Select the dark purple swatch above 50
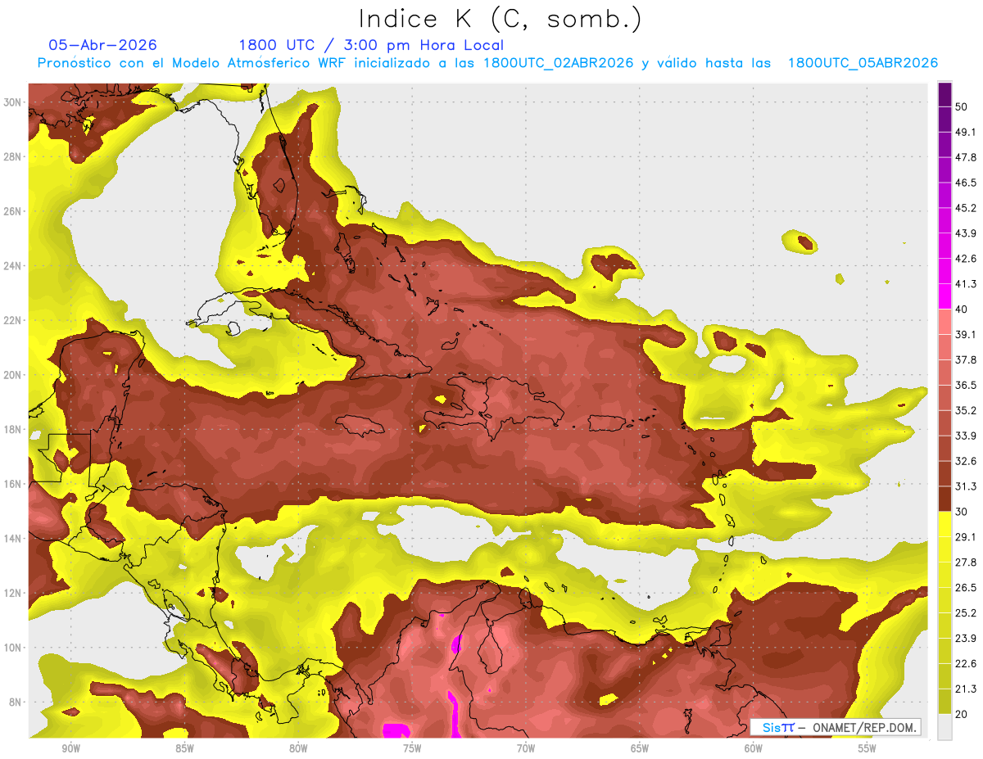The image size is (983, 759). tap(944, 94)
